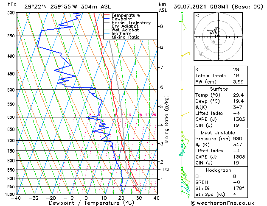Select the Totals Totals value 48
267x206 pixels.
coord(236,75)
